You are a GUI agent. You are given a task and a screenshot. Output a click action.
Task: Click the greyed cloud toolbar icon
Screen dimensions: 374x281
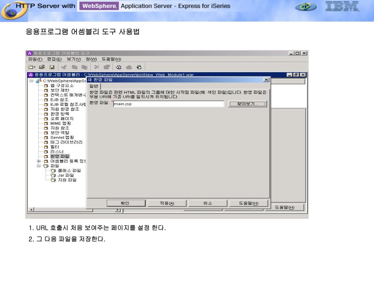click(x=129, y=67)
